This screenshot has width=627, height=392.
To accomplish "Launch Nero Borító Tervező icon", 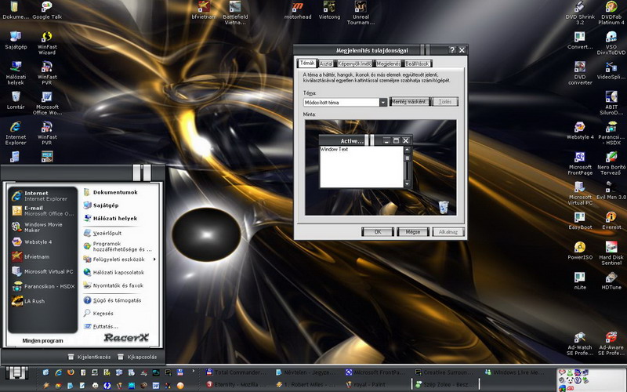I will click(x=611, y=163).
